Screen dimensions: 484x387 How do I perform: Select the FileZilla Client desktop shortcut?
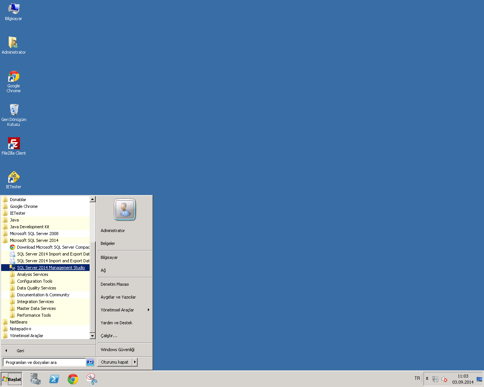(x=14, y=146)
